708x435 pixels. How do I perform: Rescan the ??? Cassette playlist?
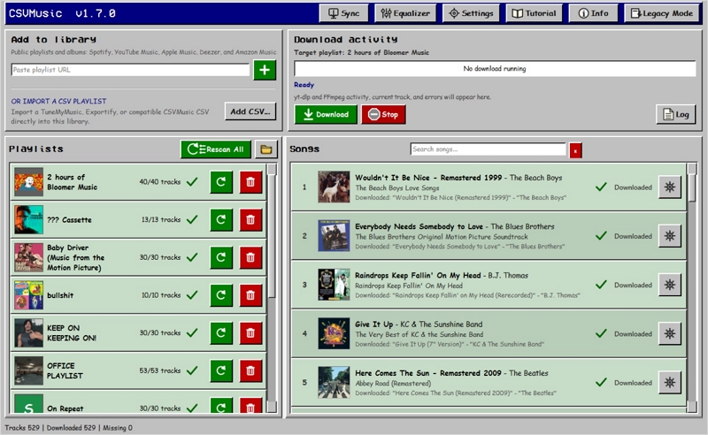pos(221,220)
